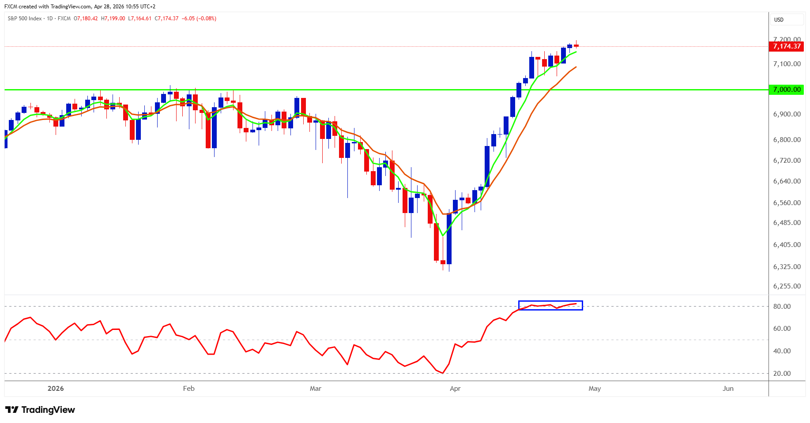Open the FXCM created with TradingView.com header text

tap(79, 7)
